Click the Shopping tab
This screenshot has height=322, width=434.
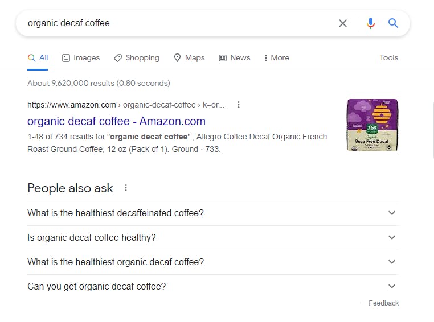tap(137, 58)
